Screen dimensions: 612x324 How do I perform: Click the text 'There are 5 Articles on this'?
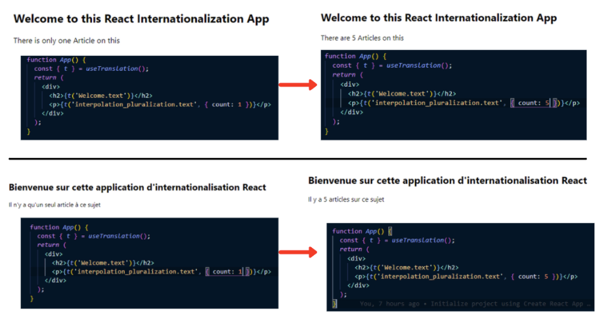362,38
